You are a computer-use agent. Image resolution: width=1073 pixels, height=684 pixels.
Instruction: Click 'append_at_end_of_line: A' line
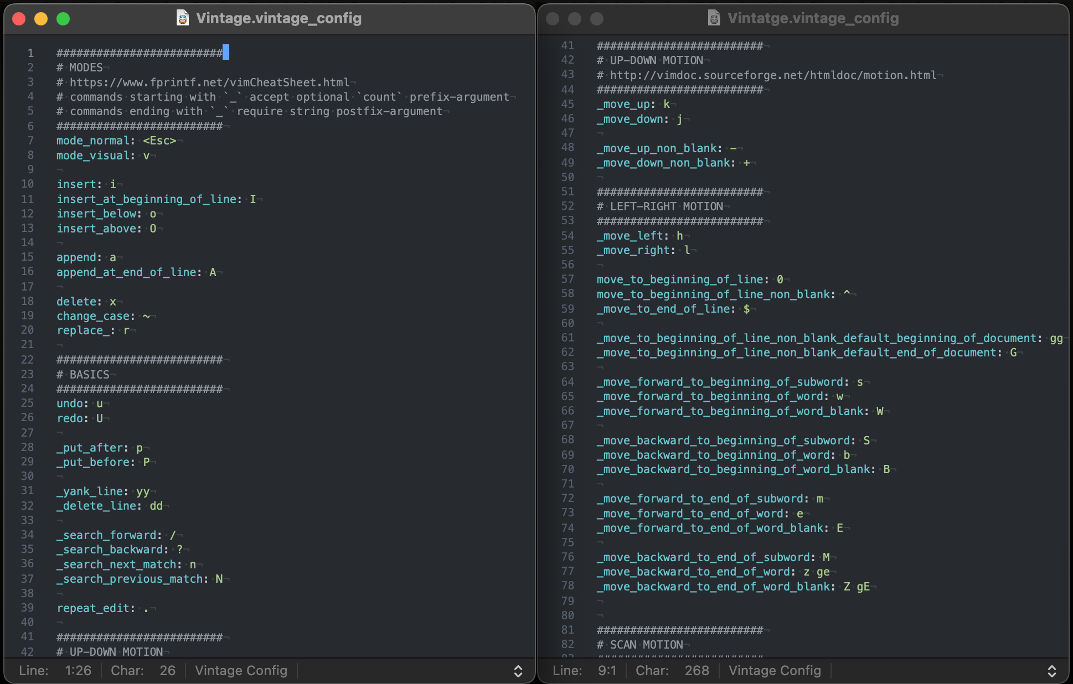(136, 272)
